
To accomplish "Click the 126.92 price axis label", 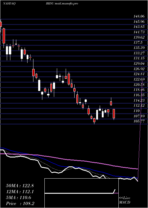I will tap(139, 69).
